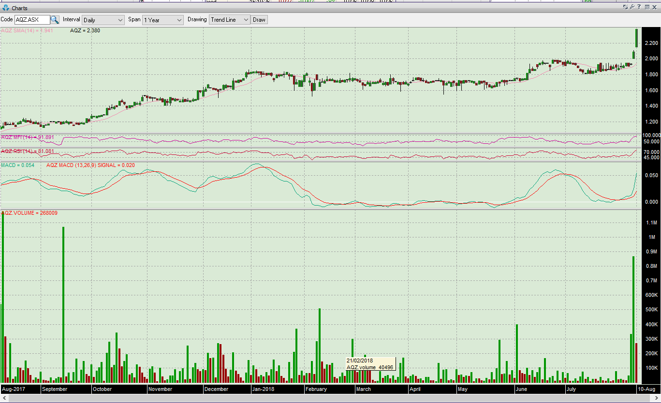Click the AQZ SMA(14) indicator label
661x403 pixels.
click(x=27, y=30)
